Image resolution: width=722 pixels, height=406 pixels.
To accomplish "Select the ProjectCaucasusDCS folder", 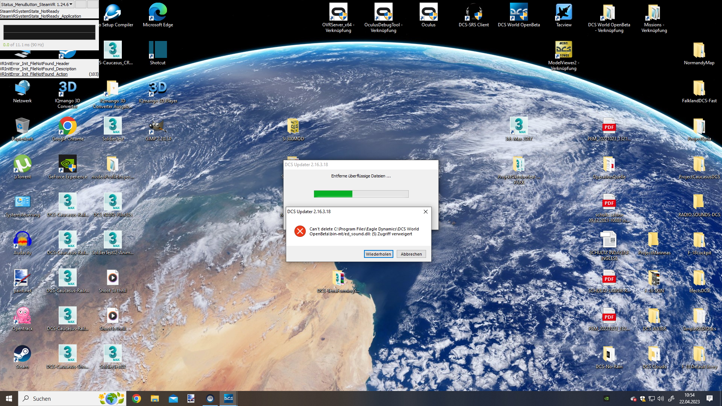I will 699,167.
